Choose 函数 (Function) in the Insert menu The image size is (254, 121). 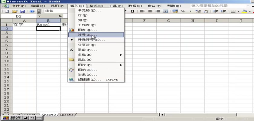coord(96,50)
